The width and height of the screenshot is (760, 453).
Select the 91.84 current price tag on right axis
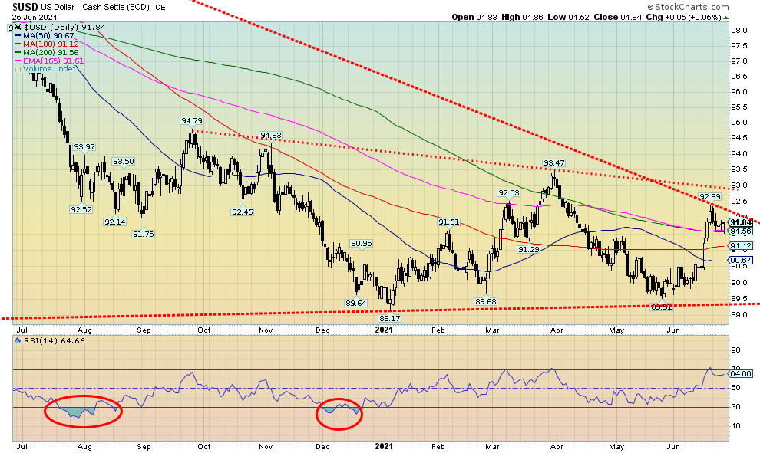(x=739, y=222)
